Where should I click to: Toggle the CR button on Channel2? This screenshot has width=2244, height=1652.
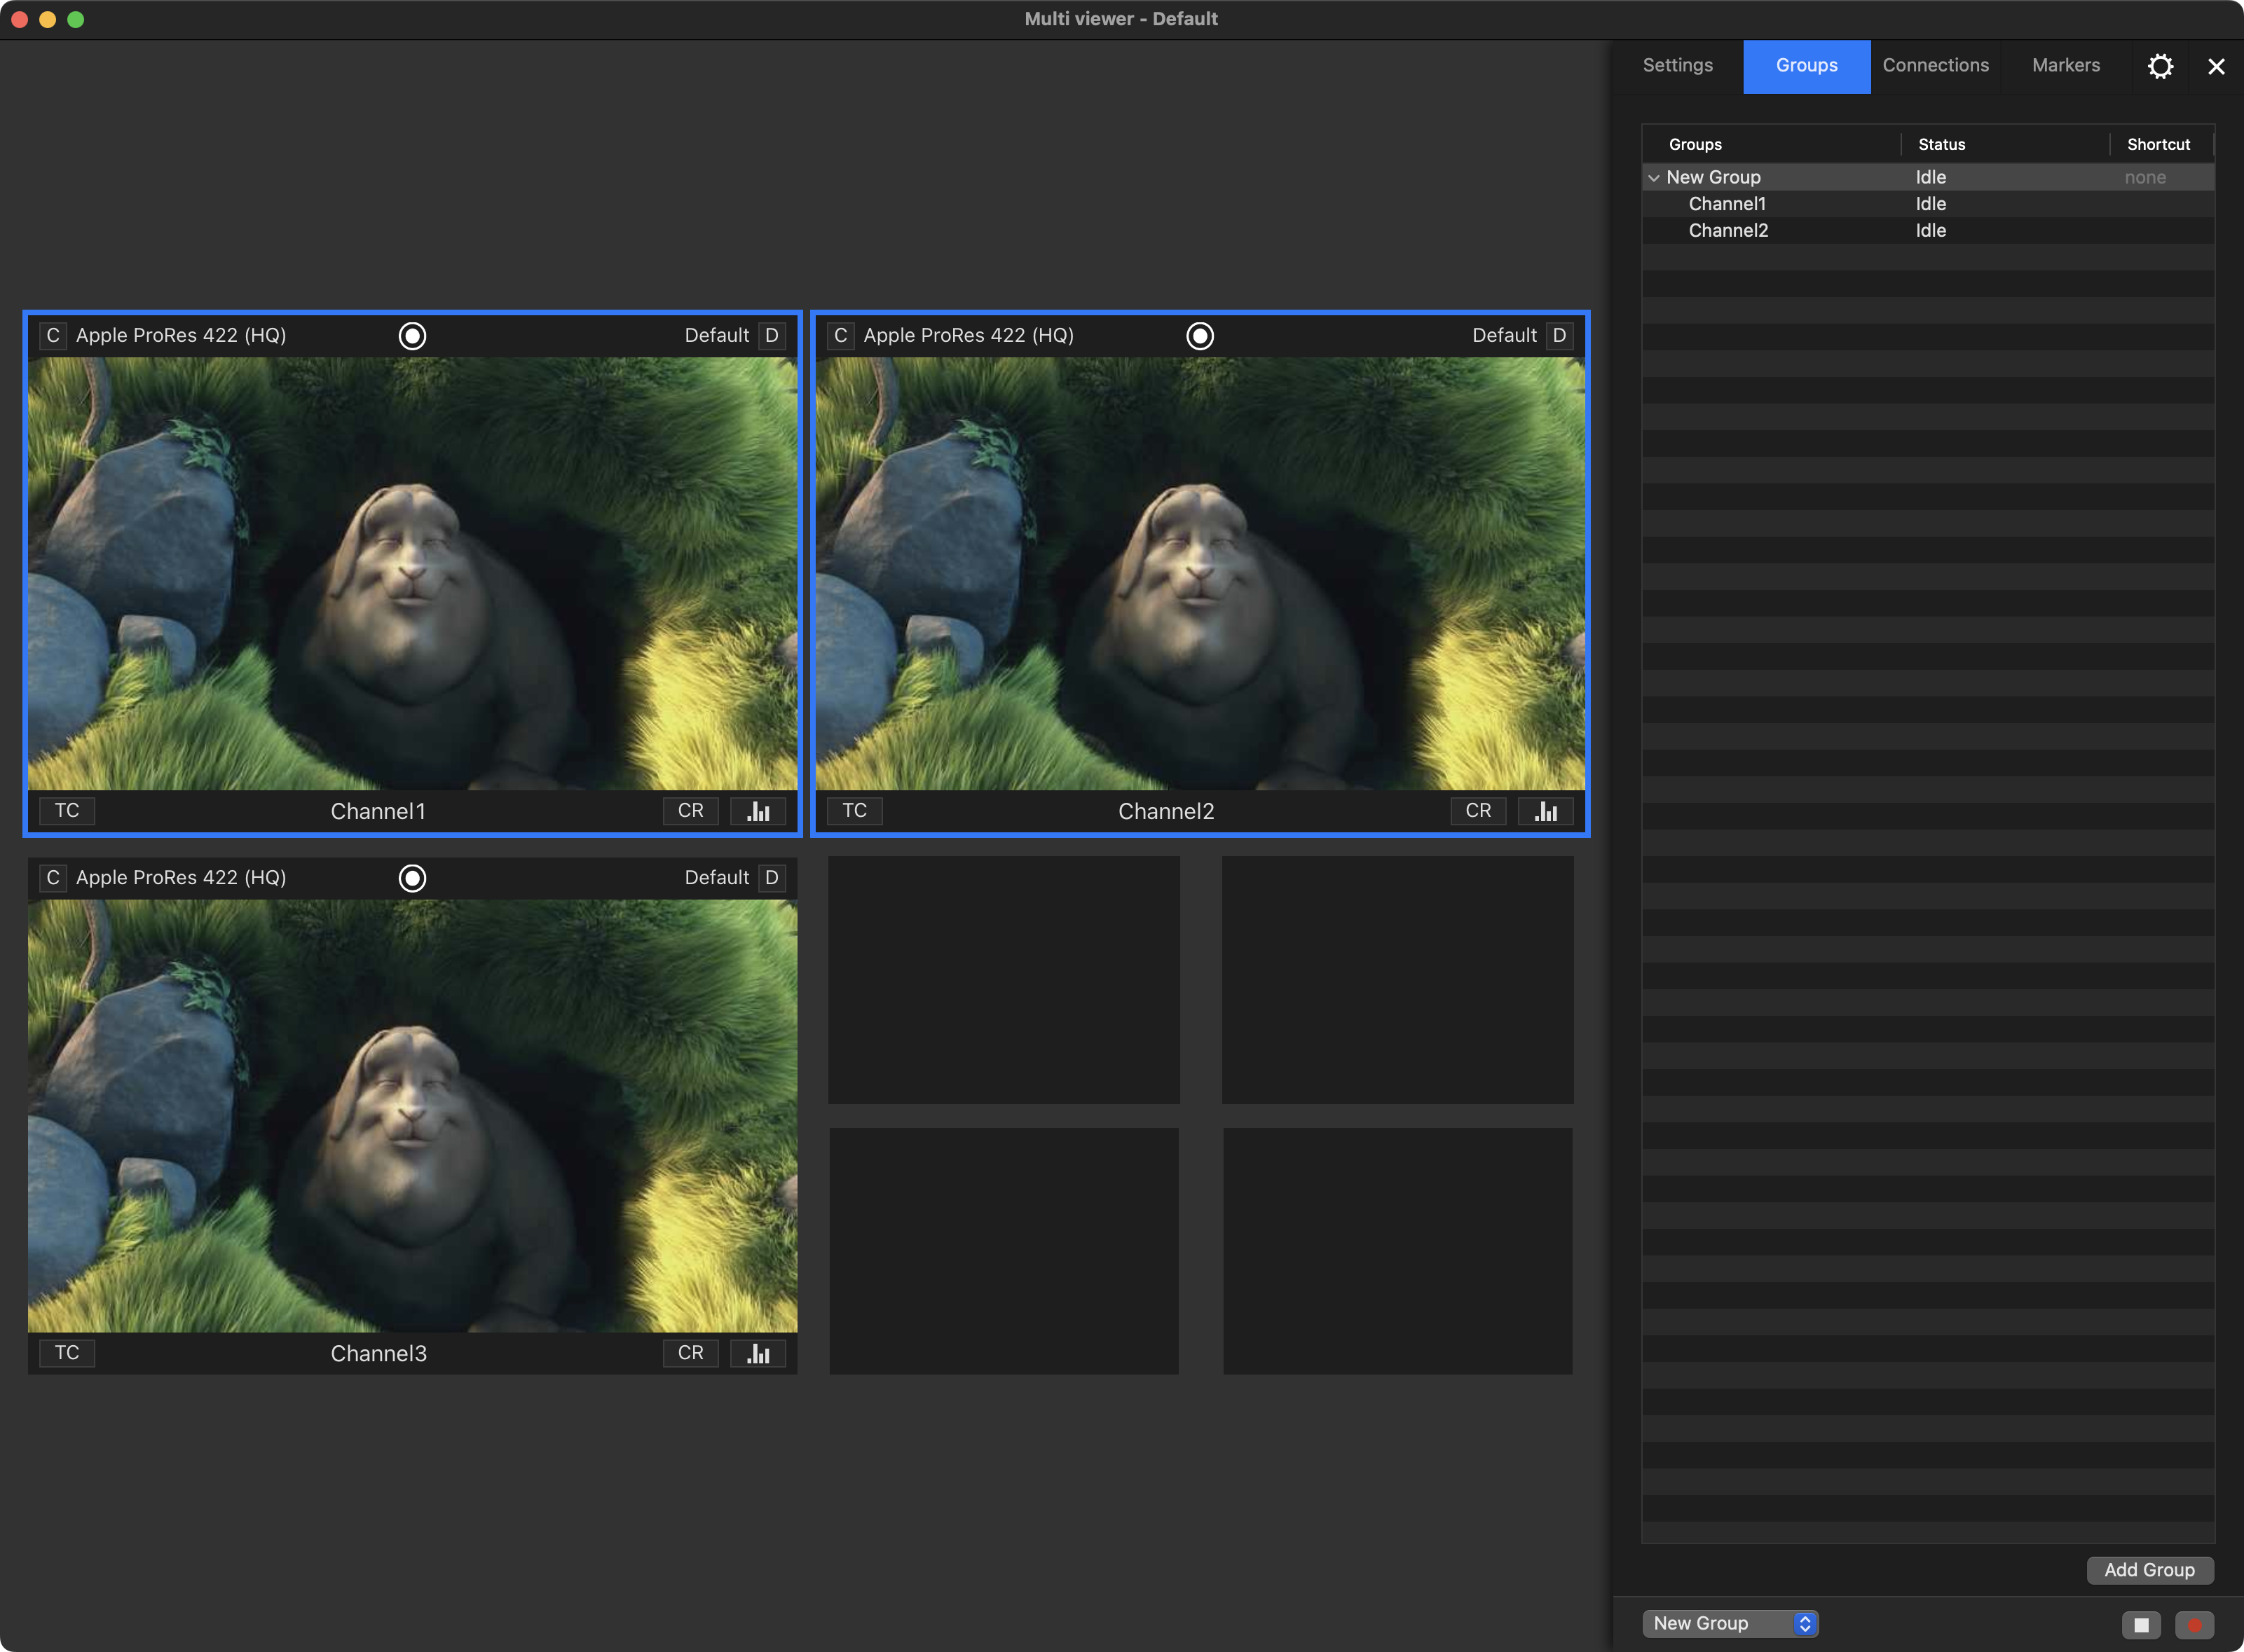(1477, 811)
